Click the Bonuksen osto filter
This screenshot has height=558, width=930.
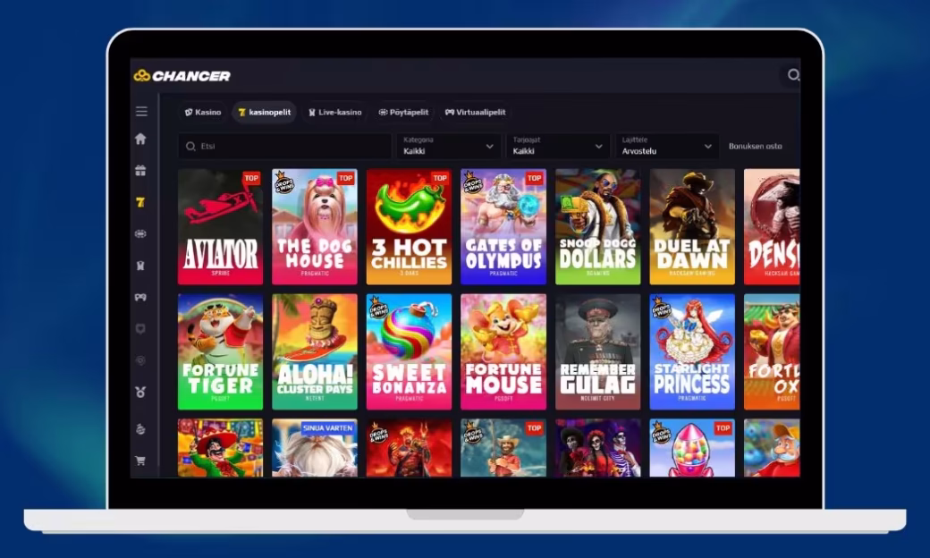click(x=755, y=146)
